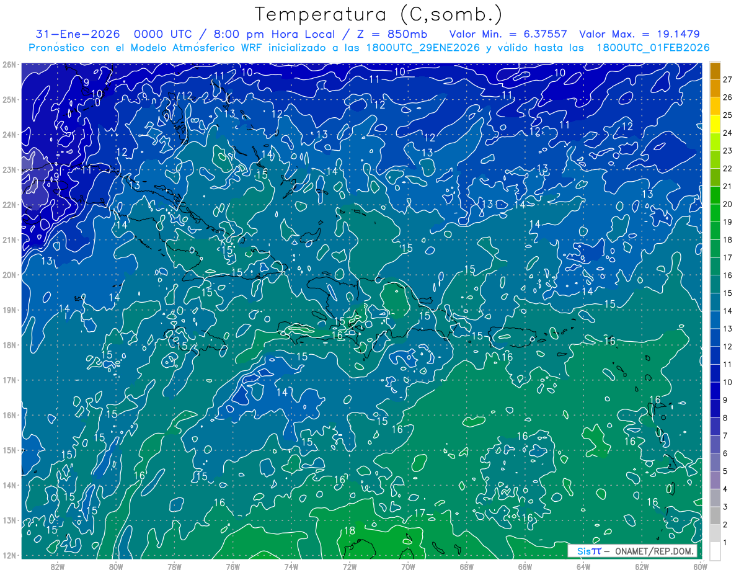Click the "78W" longitude axis label
The height and width of the screenshot is (575, 744).
[x=174, y=566]
